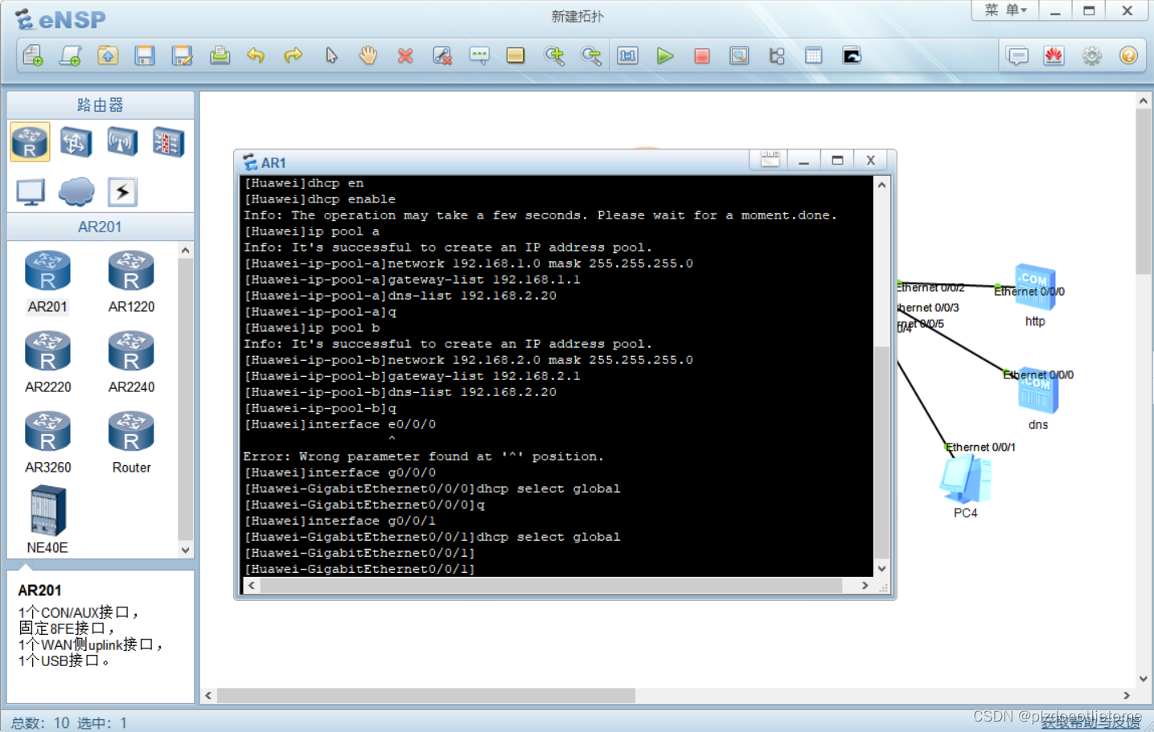This screenshot has height=732, width=1154.
Task: Show all interfaces icon
Action: [x=777, y=55]
